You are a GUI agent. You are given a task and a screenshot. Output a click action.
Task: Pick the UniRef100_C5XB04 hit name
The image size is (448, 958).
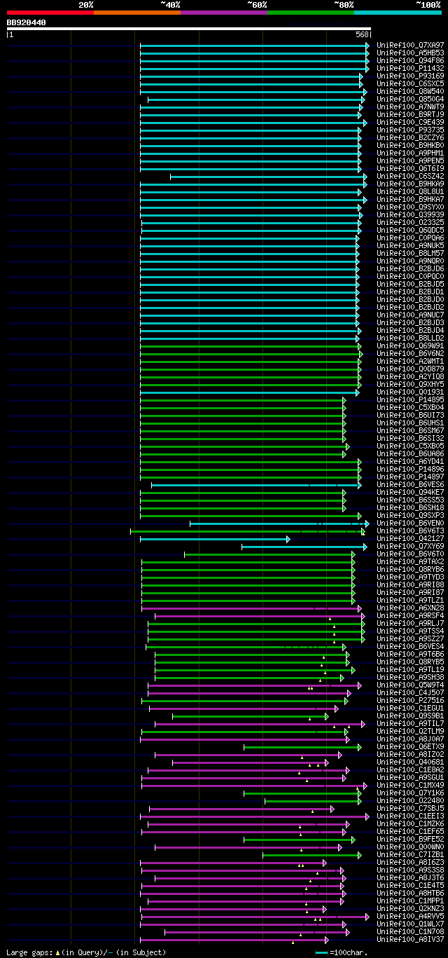410,407
